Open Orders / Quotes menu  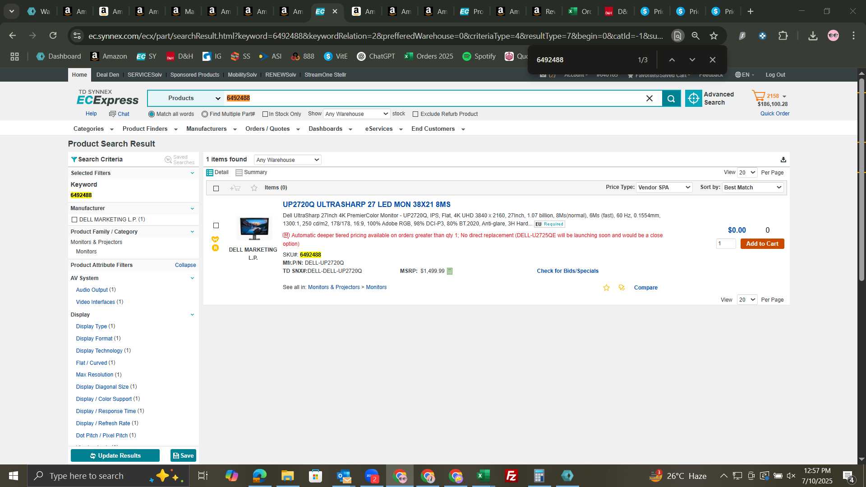(272, 129)
